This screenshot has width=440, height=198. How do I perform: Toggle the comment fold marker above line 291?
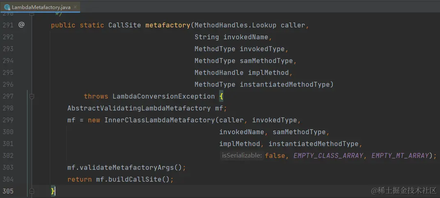[x=32, y=13]
